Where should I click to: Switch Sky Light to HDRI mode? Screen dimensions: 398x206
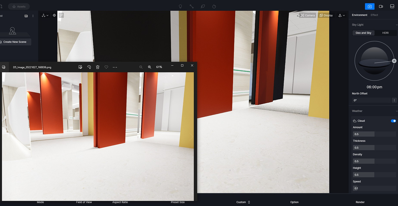click(x=385, y=33)
